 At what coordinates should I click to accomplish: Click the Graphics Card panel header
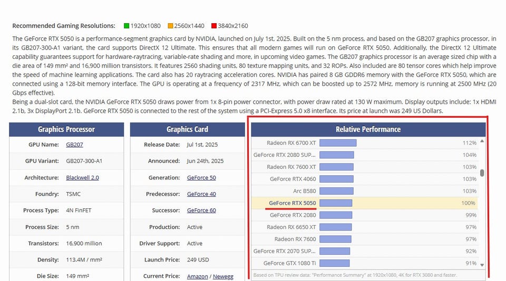(188, 129)
